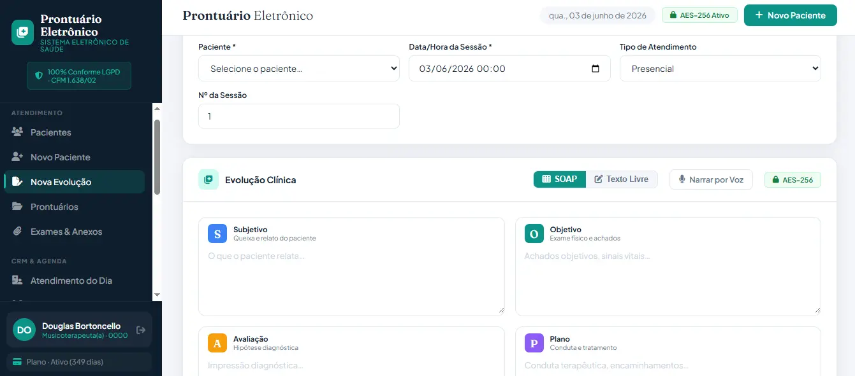Viewport: 855px width, 376px height.
Task: Select Nova Evolução sidebar item
Action: [x=74, y=182]
